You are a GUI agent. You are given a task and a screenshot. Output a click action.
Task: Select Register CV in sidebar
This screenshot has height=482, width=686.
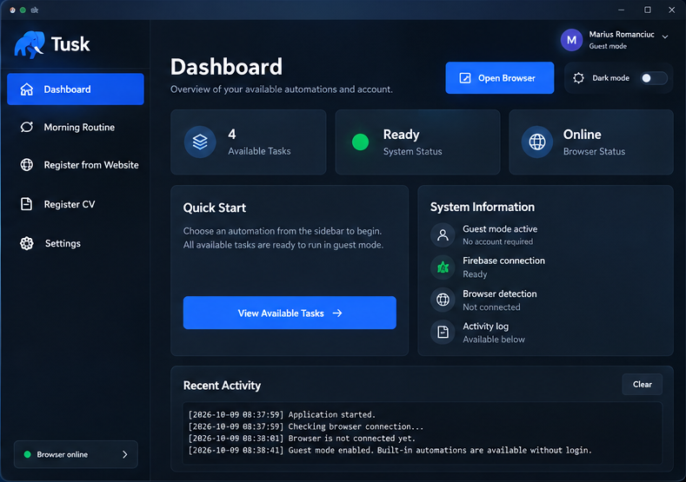click(x=76, y=204)
